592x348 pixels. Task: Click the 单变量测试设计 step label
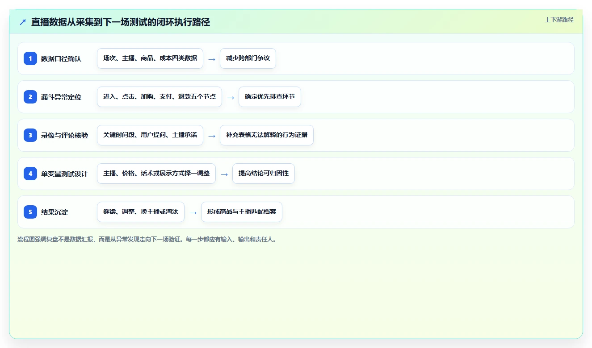pyautogui.click(x=65, y=174)
